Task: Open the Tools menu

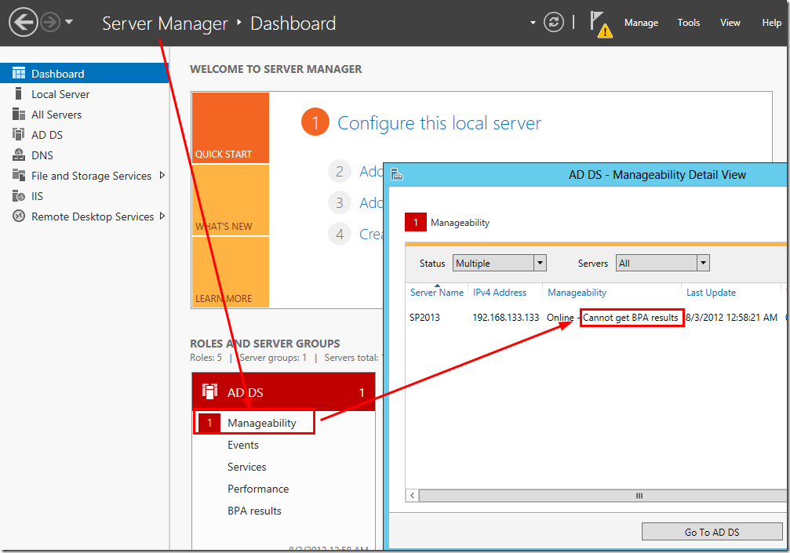Action: click(x=689, y=23)
